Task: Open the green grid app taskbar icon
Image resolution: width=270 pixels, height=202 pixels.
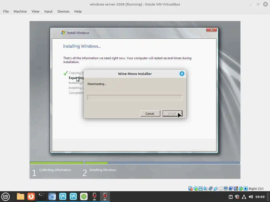Action: click(84, 196)
